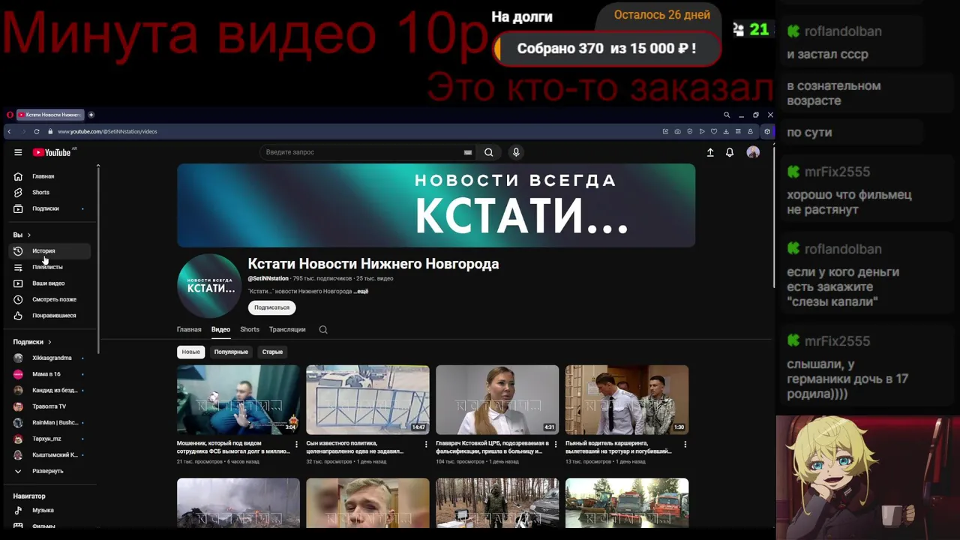Open Мама в 16 subscription channel
This screenshot has height=540, width=960.
pos(51,374)
